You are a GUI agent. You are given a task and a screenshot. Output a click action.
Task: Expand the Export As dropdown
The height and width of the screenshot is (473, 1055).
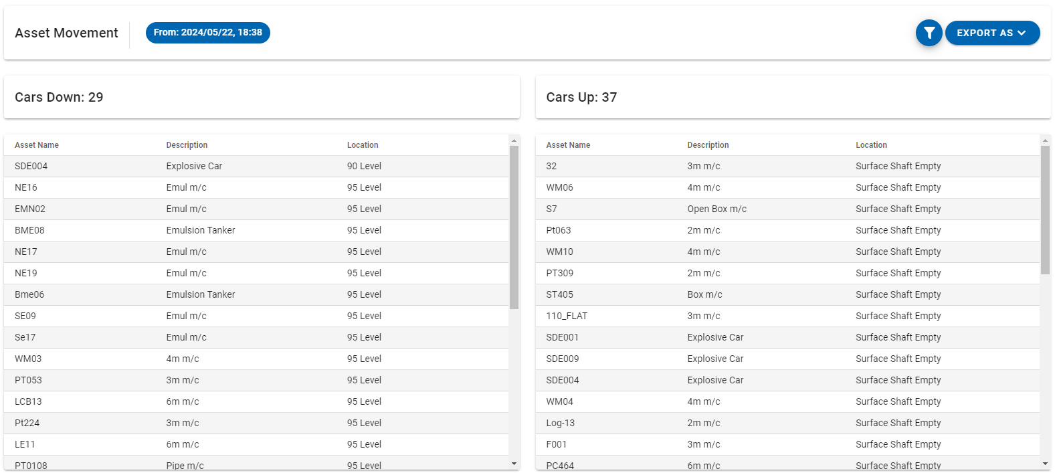pos(991,33)
